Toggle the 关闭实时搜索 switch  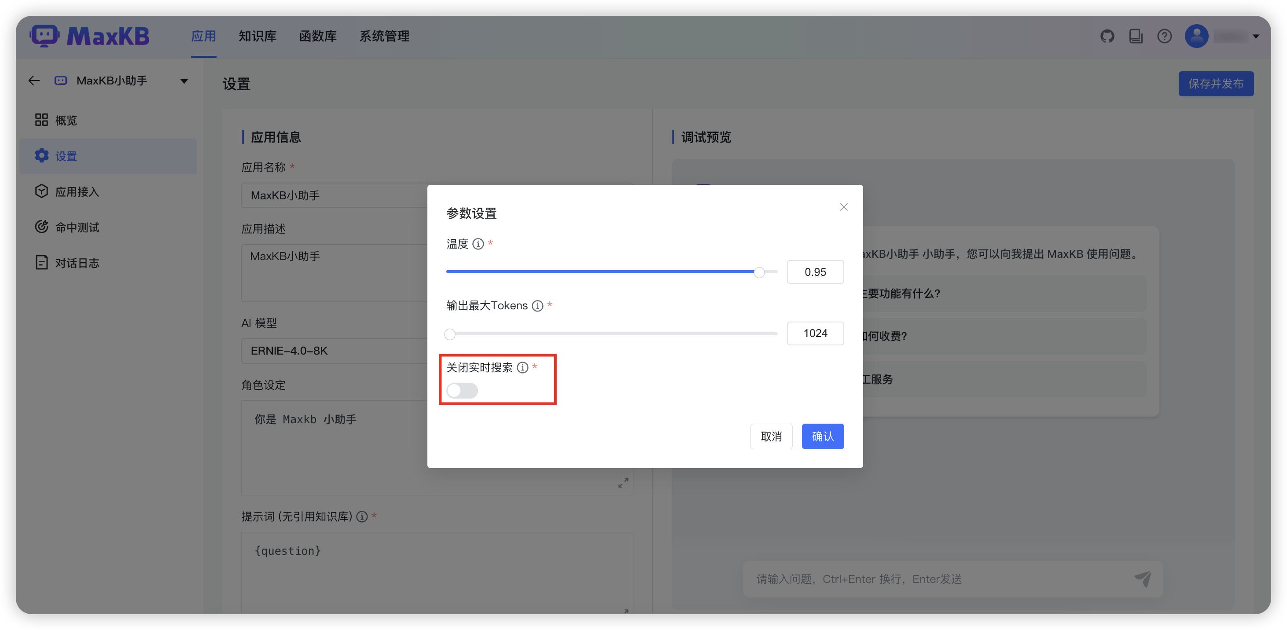point(462,390)
